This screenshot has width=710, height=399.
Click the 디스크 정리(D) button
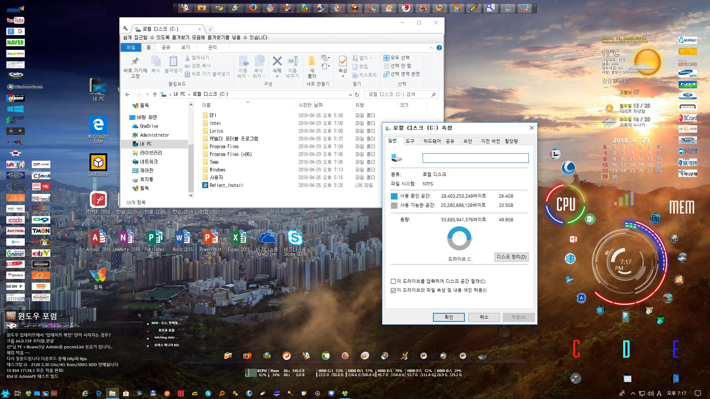tap(511, 257)
